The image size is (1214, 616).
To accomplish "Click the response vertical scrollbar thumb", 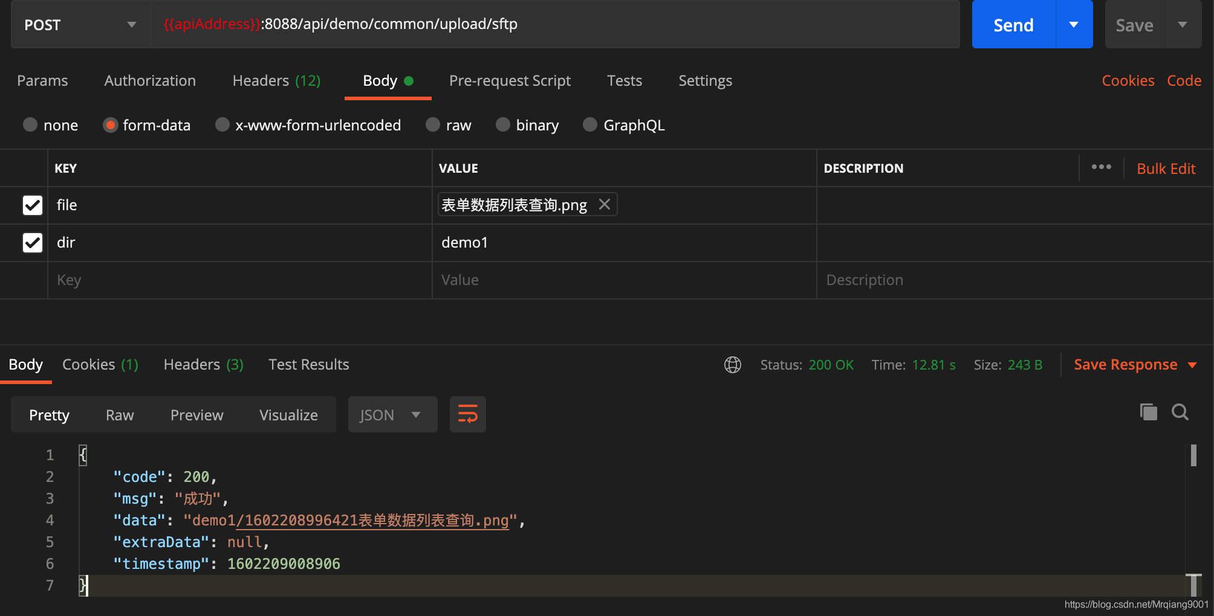I will pos(1193,455).
